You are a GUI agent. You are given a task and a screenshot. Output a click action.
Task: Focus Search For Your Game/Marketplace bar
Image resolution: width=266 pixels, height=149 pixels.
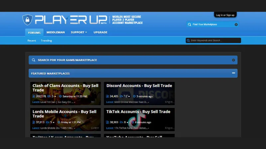tap(133, 60)
